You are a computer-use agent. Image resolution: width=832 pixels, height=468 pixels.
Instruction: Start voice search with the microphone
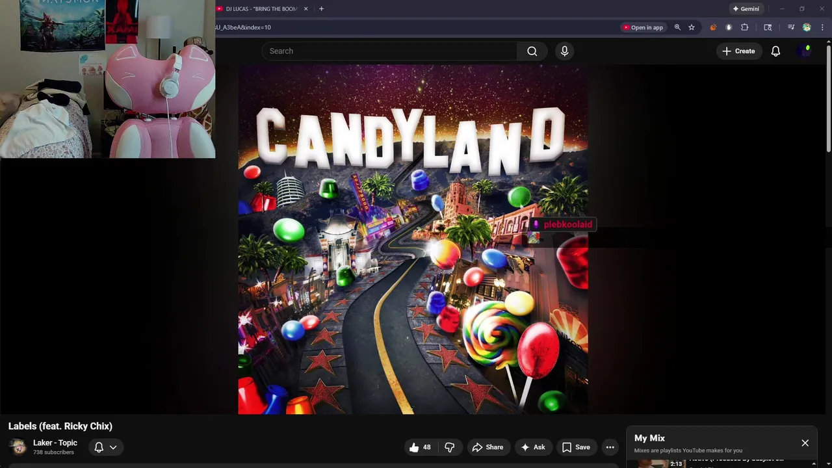point(564,51)
